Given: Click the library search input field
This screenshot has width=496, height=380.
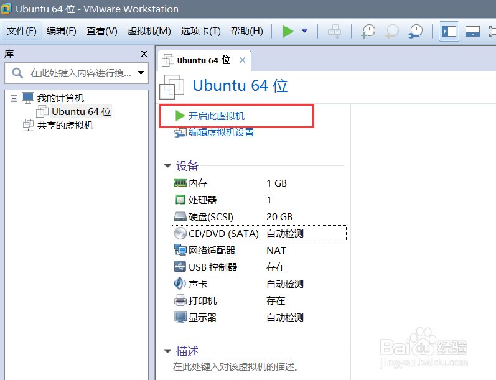Looking at the screenshot, I should click(77, 73).
